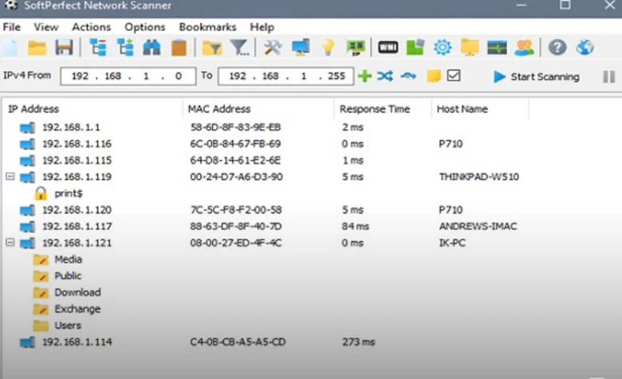622x379 pixels.
Task: Open the File menu
Action: click(11, 27)
